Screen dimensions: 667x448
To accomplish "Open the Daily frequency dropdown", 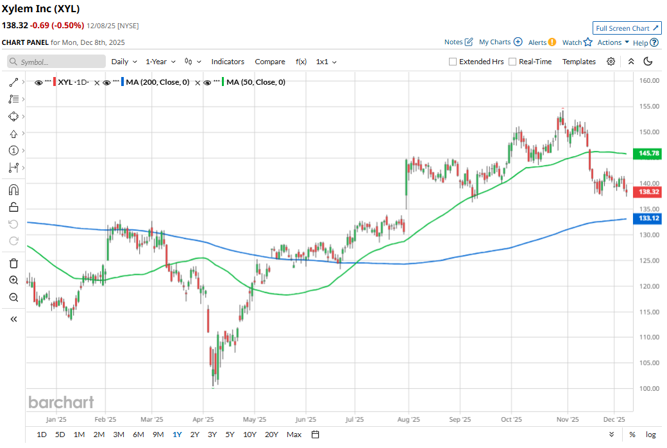I will coord(124,62).
